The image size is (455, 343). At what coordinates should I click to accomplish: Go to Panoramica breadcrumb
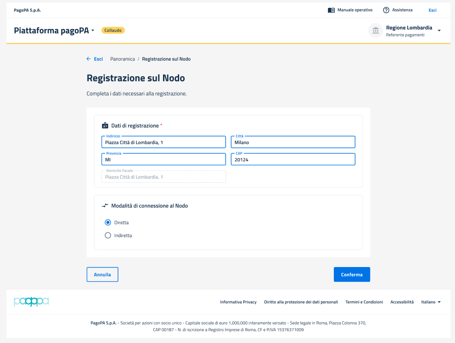pyautogui.click(x=122, y=59)
